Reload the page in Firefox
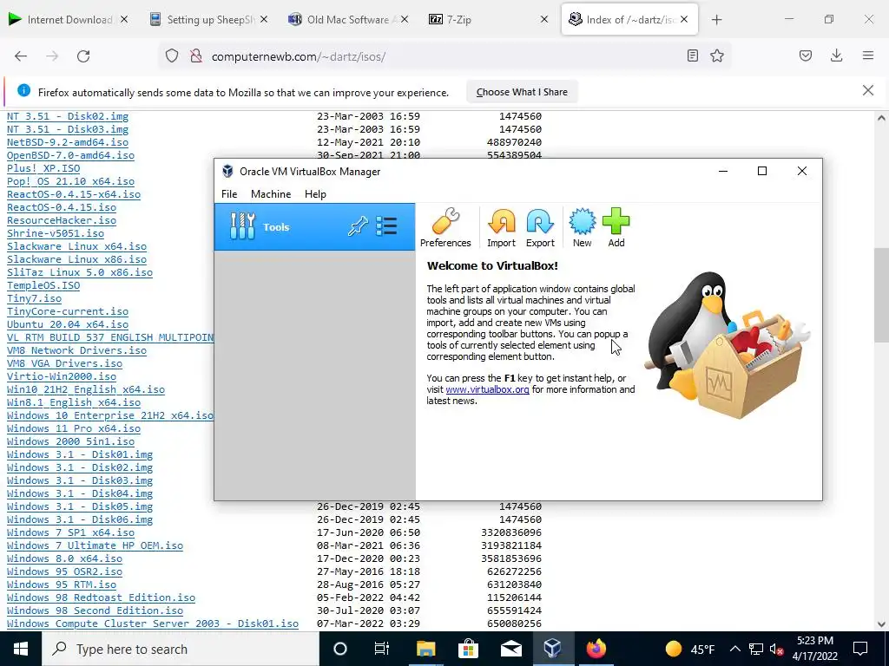The width and height of the screenshot is (889, 666). click(x=83, y=56)
